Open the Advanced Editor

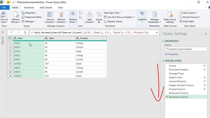[31, 17]
